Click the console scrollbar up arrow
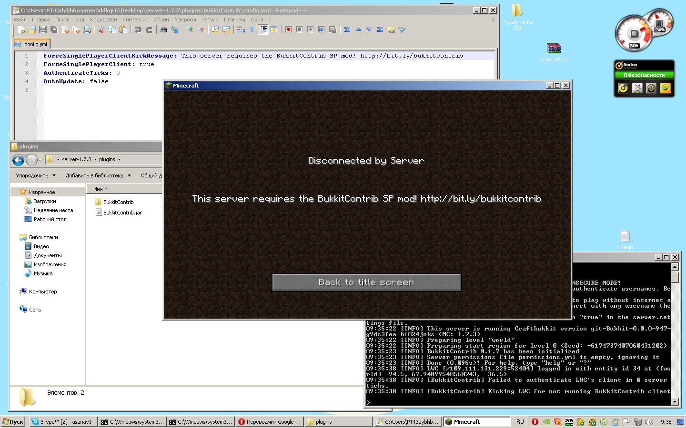 click(675, 266)
